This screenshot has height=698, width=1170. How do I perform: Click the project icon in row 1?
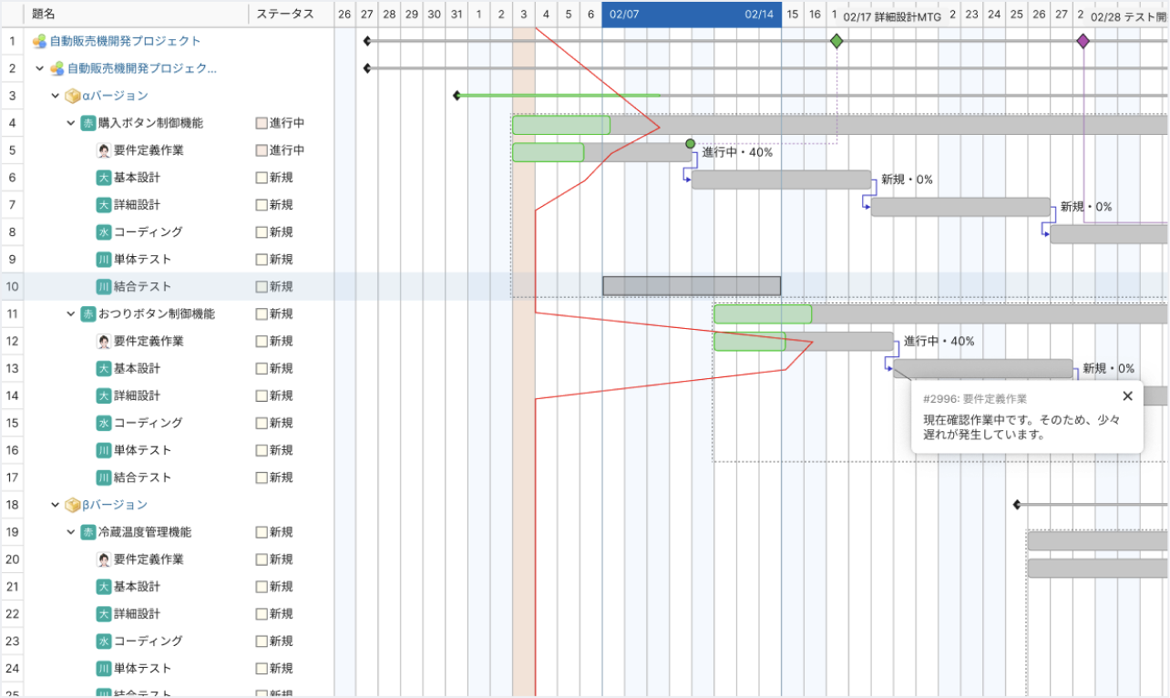(39, 41)
